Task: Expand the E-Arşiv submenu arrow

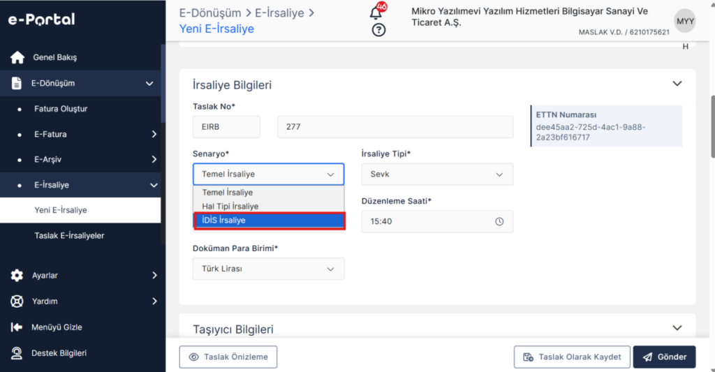Action: tap(154, 159)
